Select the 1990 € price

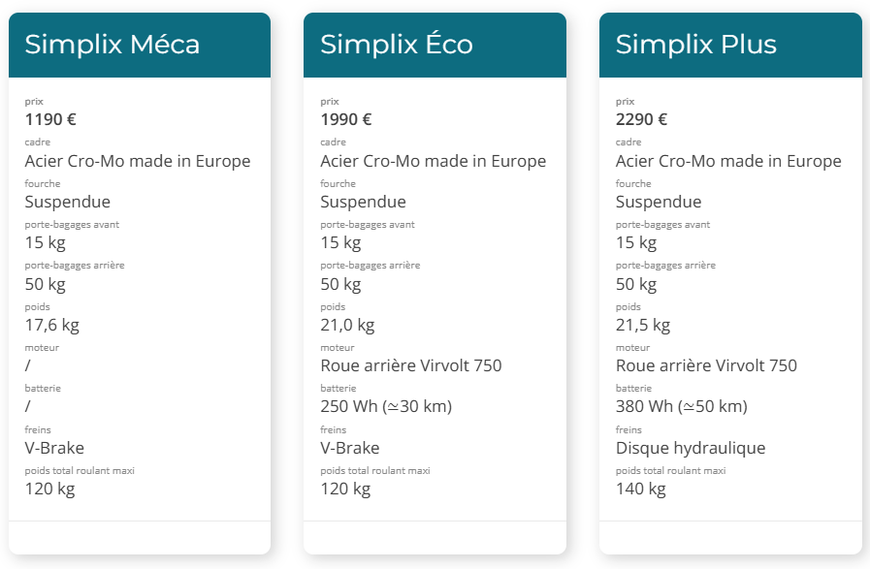[x=346, y=120]
